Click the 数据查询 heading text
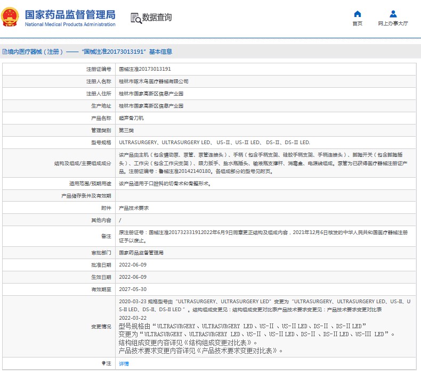This screenshot has height=374, width=421. pos(157,17)
